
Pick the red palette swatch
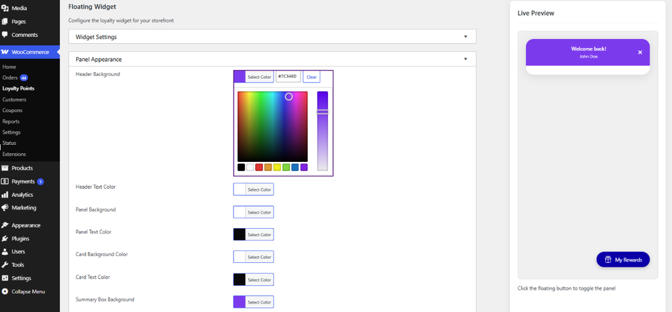(x=259, y=167)
